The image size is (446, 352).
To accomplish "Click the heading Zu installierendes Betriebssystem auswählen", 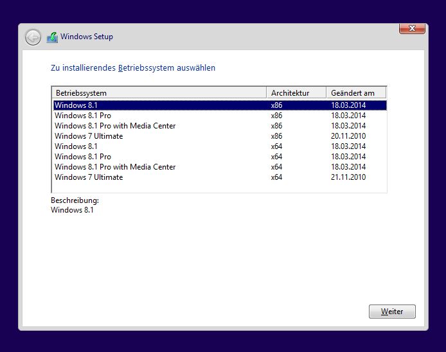I will click(x=133, y=68).
